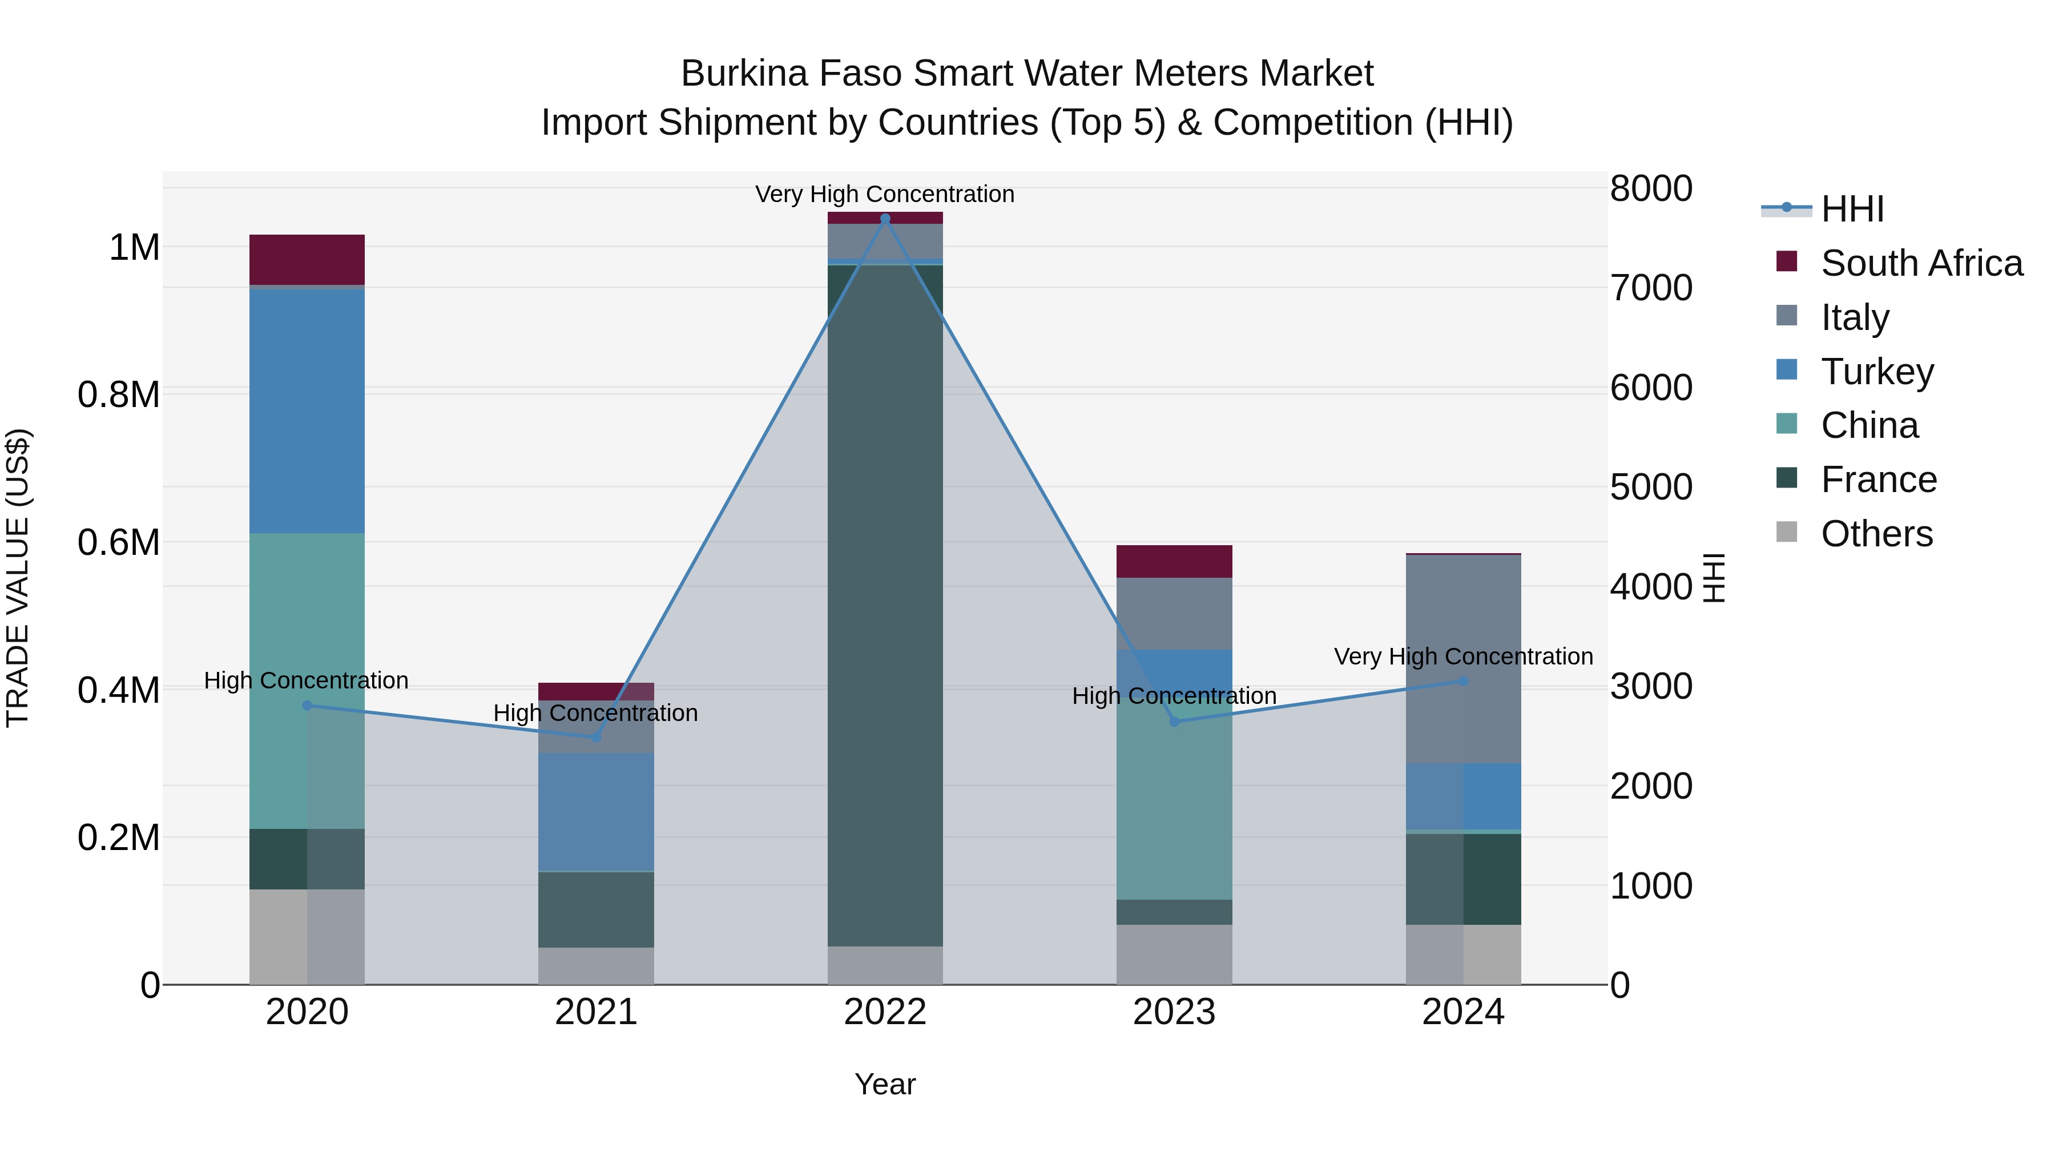Viewport: 2055px width, 1156px height.
Task: Click the South Africa segment of 2020 bar
Action: click(307, 259)
